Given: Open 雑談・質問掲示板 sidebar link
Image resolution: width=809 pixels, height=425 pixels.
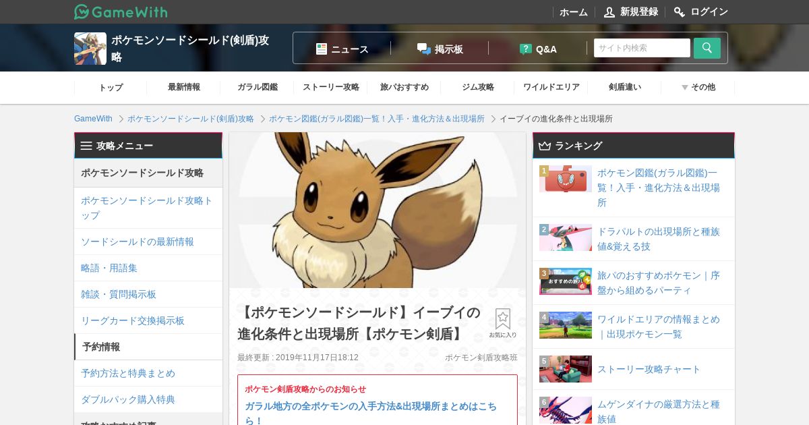Looking at the screenshot, I should coord(148,294).
